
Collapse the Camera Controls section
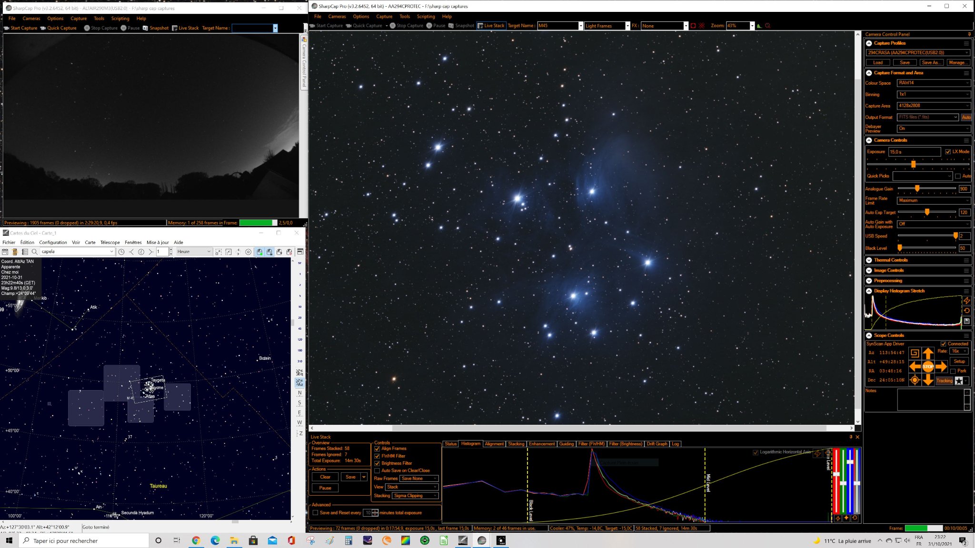coord(869,140)
